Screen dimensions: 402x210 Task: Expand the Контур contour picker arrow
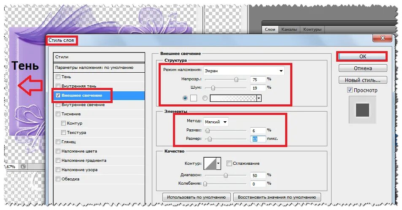tap(219, 164)
